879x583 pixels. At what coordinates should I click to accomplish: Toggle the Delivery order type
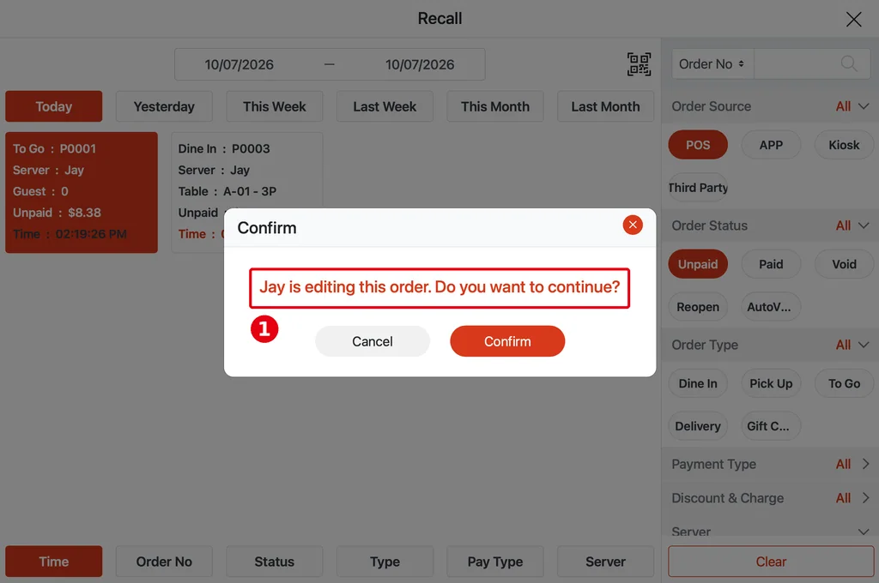[698, 426]
